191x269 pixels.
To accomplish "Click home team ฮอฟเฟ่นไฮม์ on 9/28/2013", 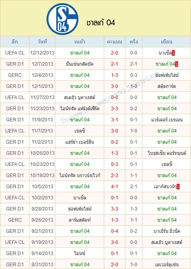I will click(x=80, y=209).
